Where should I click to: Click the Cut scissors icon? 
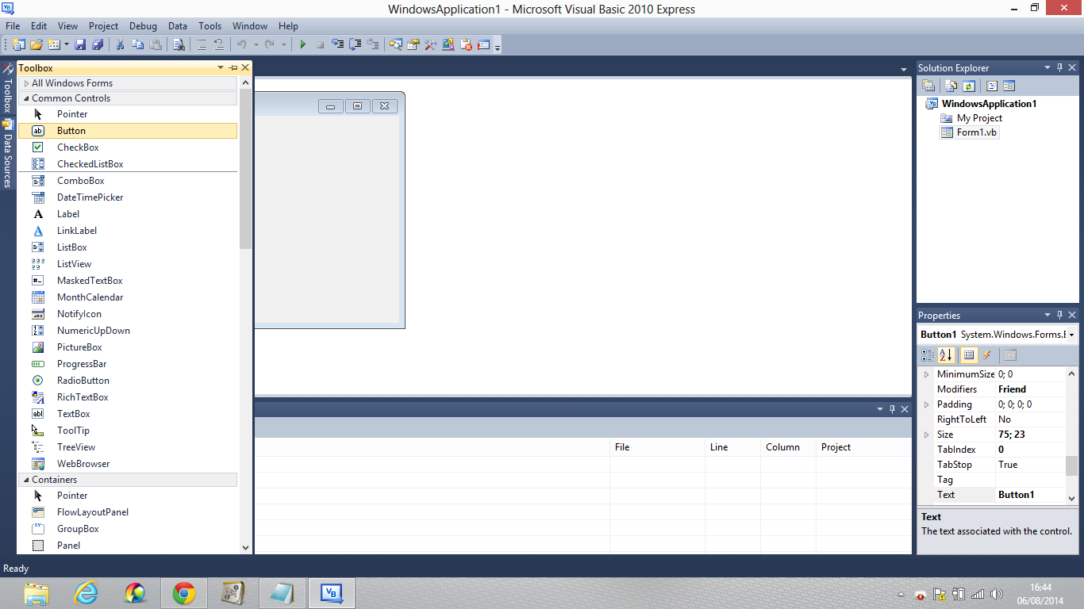click(x=120, y=44)
